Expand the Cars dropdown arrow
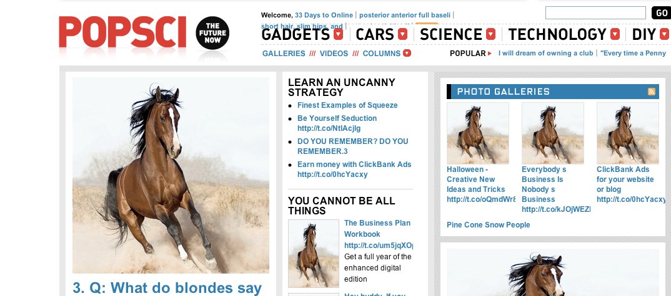 point(402,34)
